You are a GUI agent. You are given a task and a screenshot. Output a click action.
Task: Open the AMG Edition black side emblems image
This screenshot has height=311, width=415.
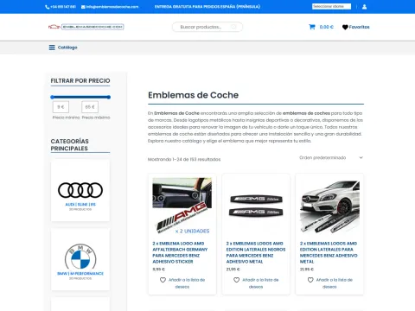[256, 206]
